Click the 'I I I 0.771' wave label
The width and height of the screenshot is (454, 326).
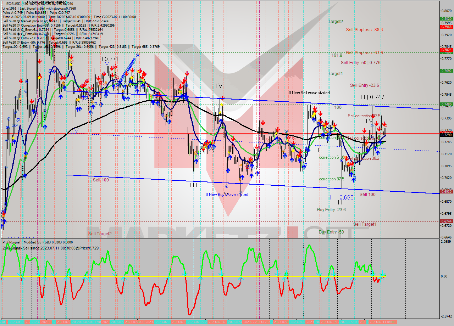tap(106, 58)
